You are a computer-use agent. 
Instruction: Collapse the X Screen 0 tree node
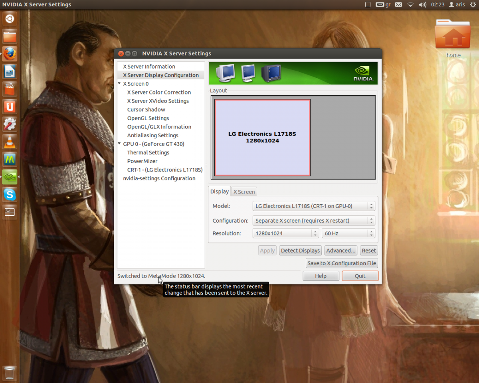119,84
